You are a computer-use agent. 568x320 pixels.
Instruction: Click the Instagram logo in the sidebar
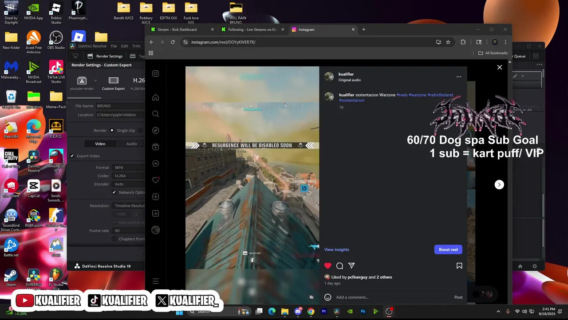point(155,74)
